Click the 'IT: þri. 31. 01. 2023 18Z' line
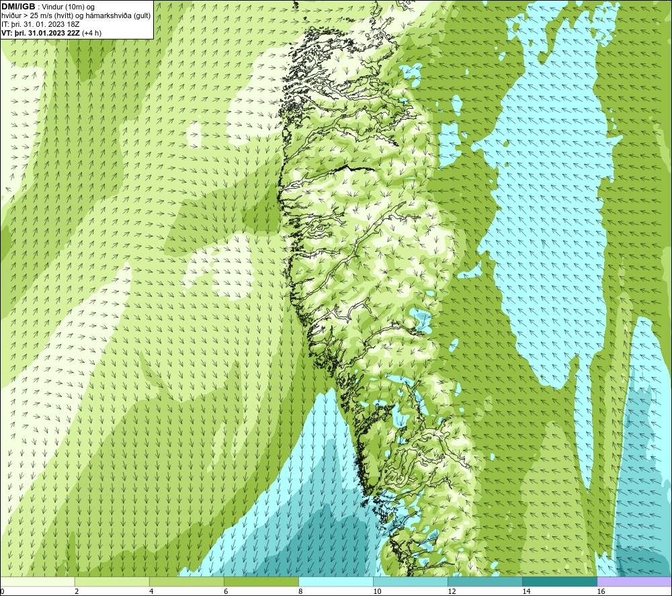Screen dimensions: 672x596 tap(40, 24)
